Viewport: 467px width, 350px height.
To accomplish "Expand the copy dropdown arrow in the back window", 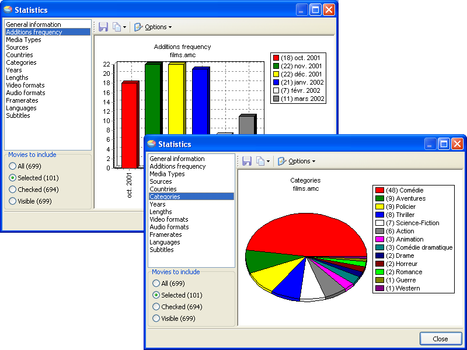I will pyautogui.click(x=124, y=27).
